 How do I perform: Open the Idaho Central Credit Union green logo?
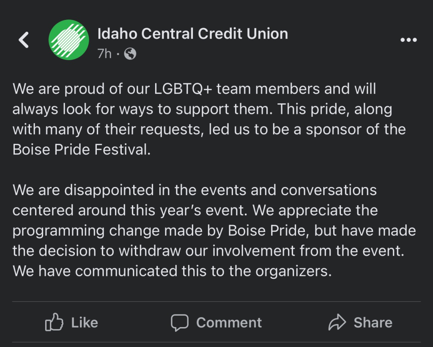pos(69,40)
